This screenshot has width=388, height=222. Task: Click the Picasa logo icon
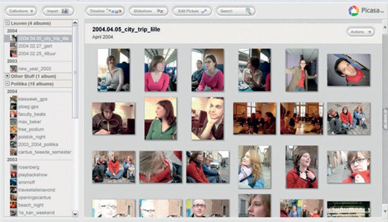[354, 11]
